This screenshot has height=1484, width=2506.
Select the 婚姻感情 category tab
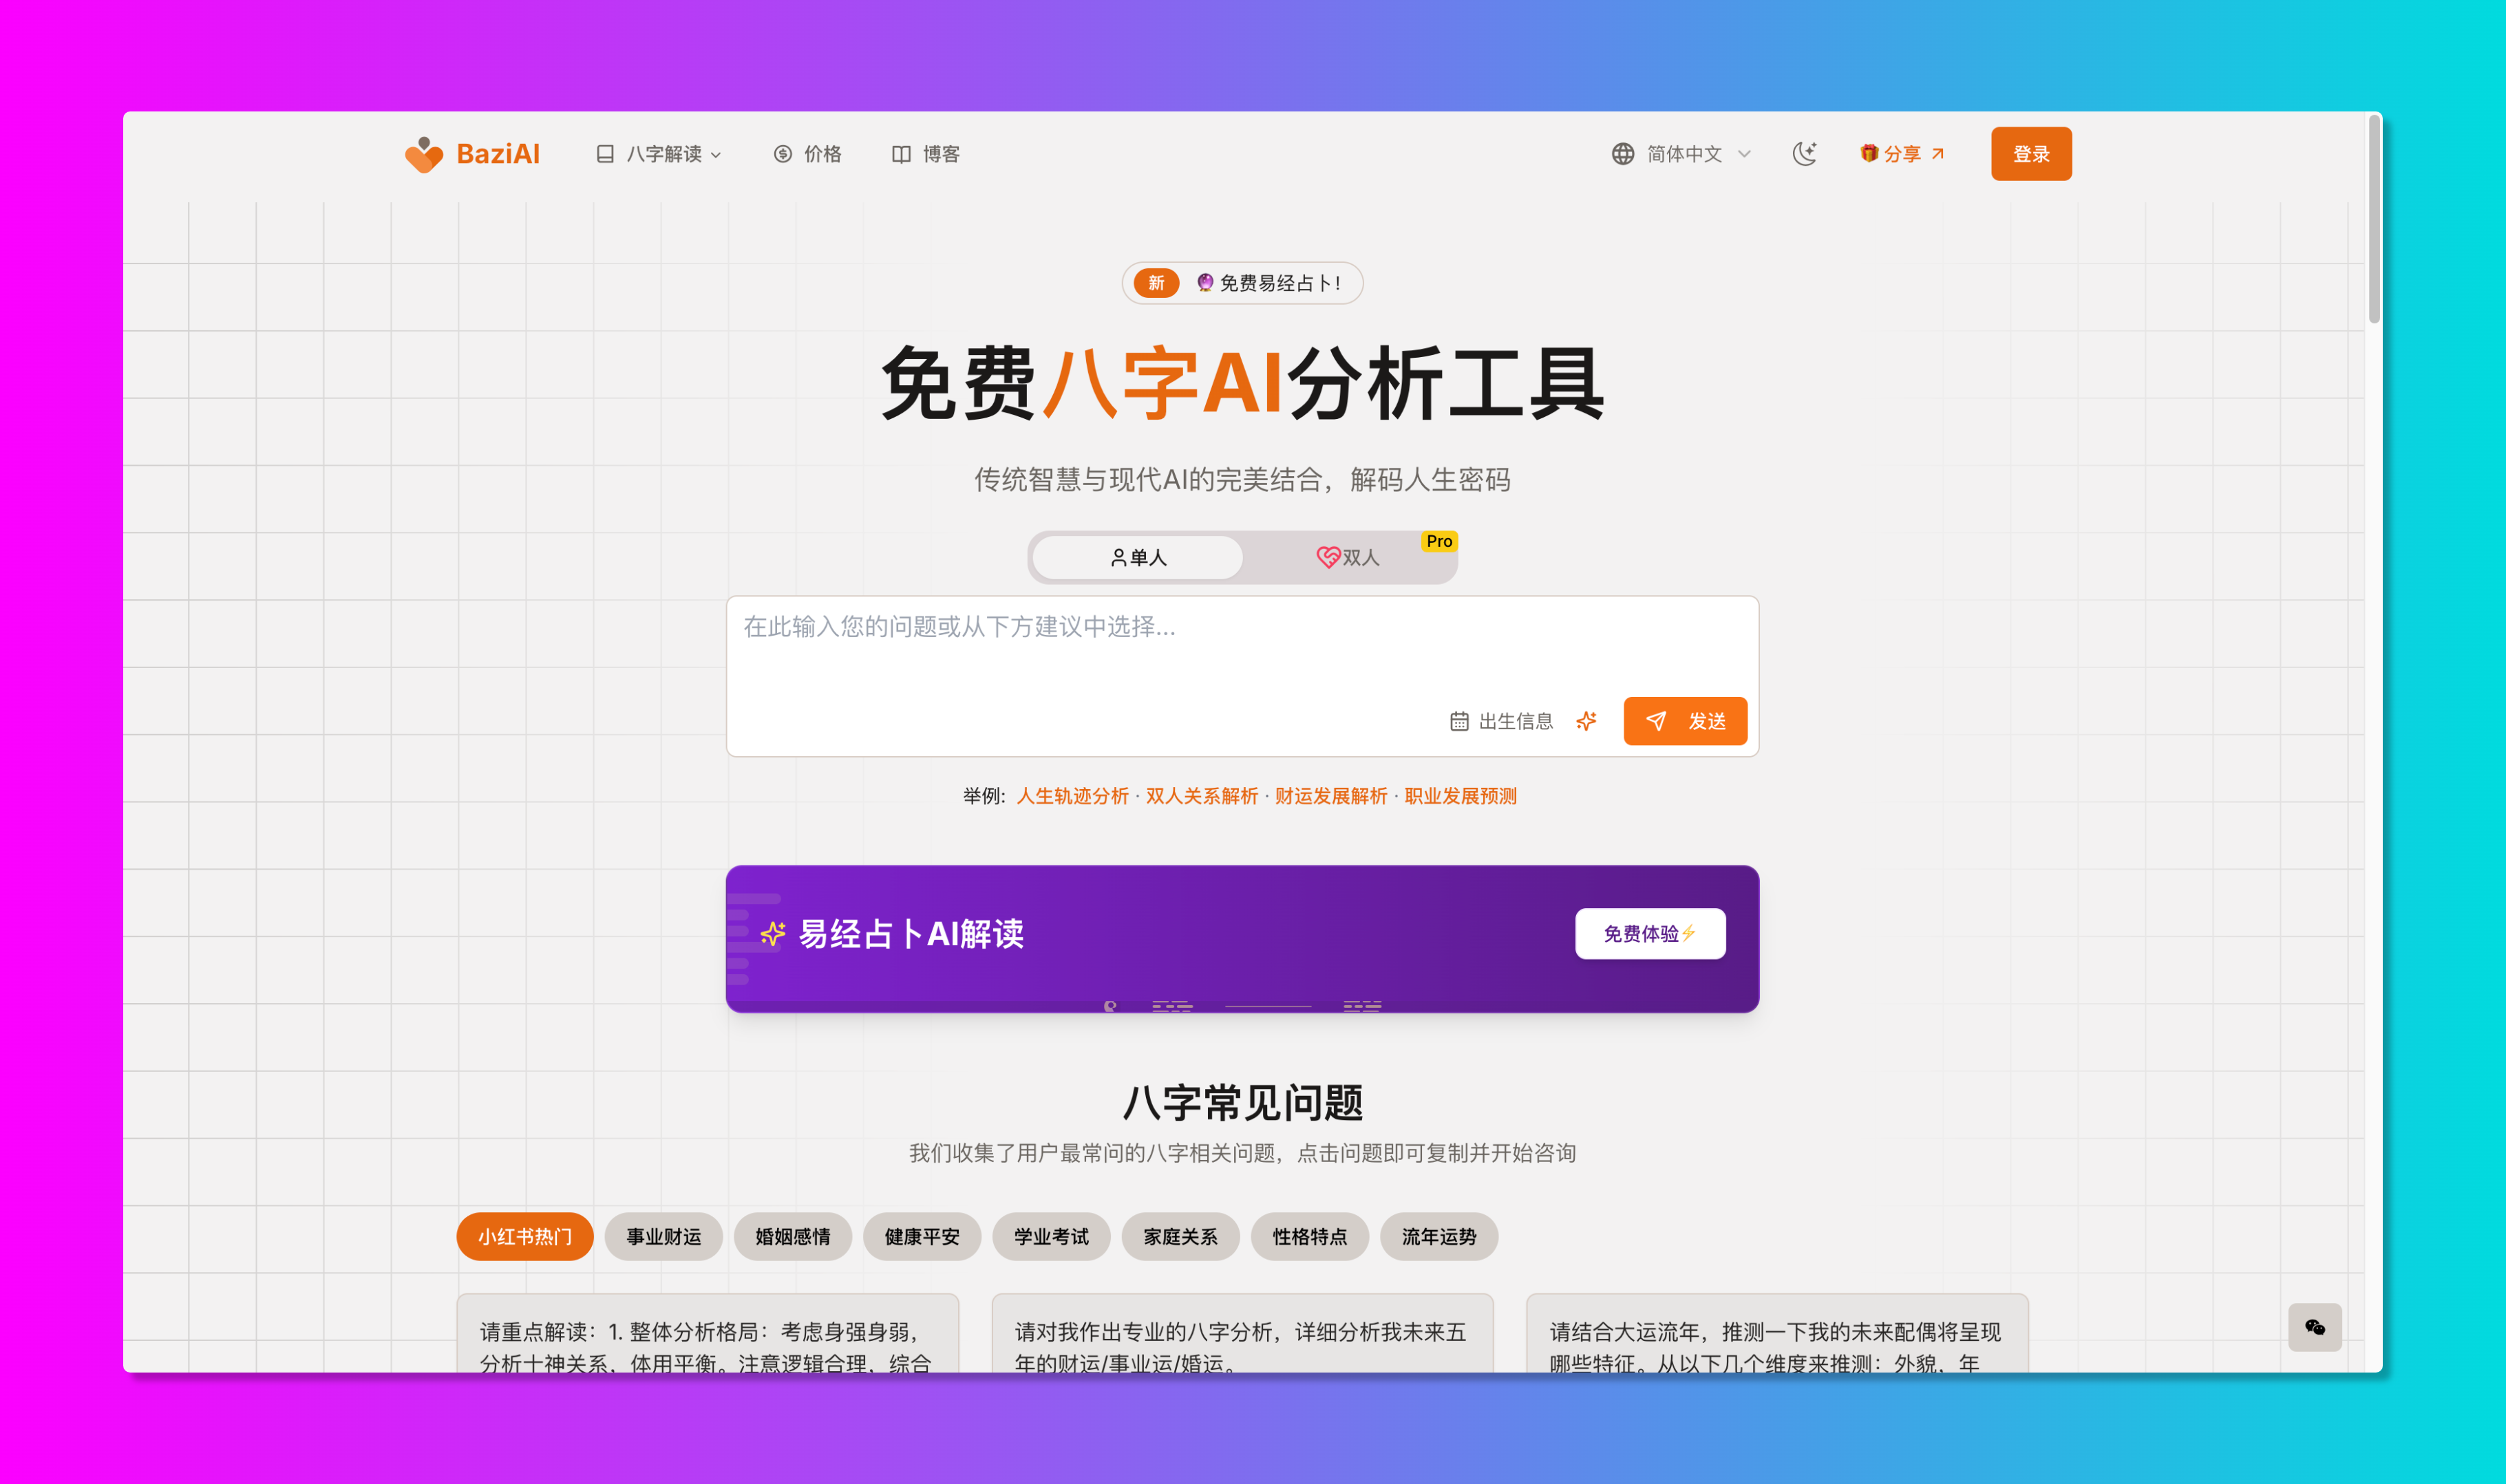792,1237
